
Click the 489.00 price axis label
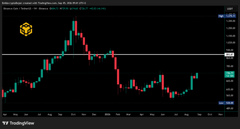[x=230, y=108]
